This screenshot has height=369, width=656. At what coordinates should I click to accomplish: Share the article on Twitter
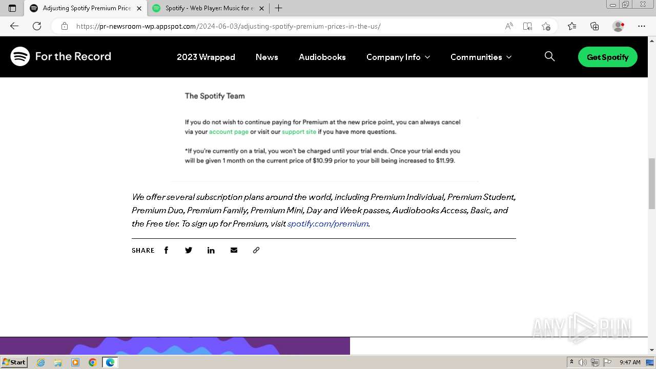click(x=189, y=250)
